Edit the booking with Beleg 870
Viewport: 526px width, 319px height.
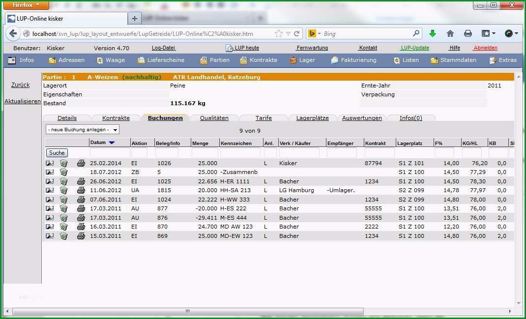point(50,227)
